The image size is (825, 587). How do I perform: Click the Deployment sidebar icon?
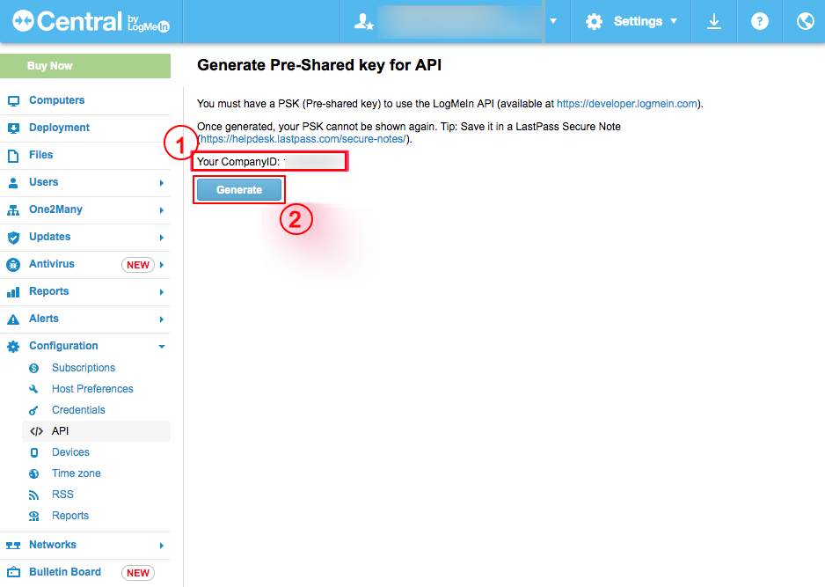(x=14, y=128)
